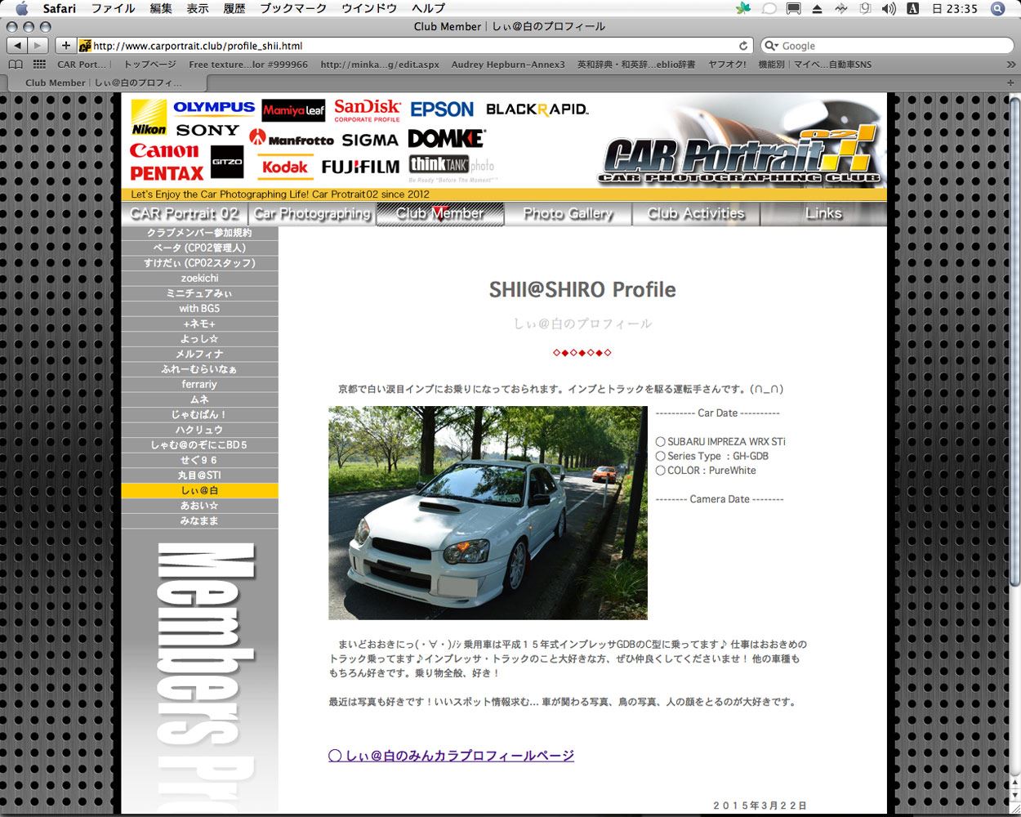Click the green leaf menu bar icon

[x=743, y=8]
